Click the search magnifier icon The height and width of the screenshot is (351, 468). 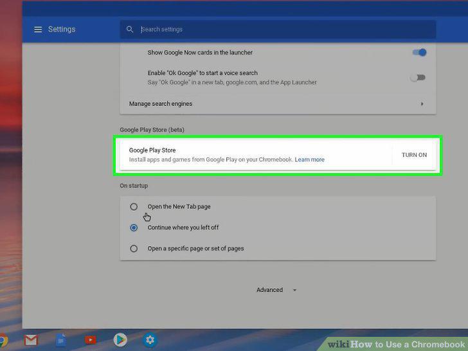click(x=130, y=30)
